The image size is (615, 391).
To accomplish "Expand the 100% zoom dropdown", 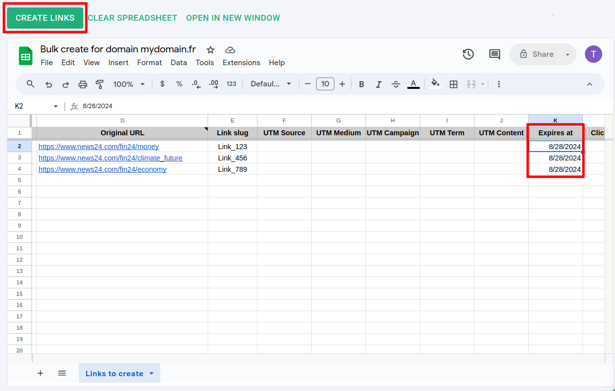I will coord(129,84).
